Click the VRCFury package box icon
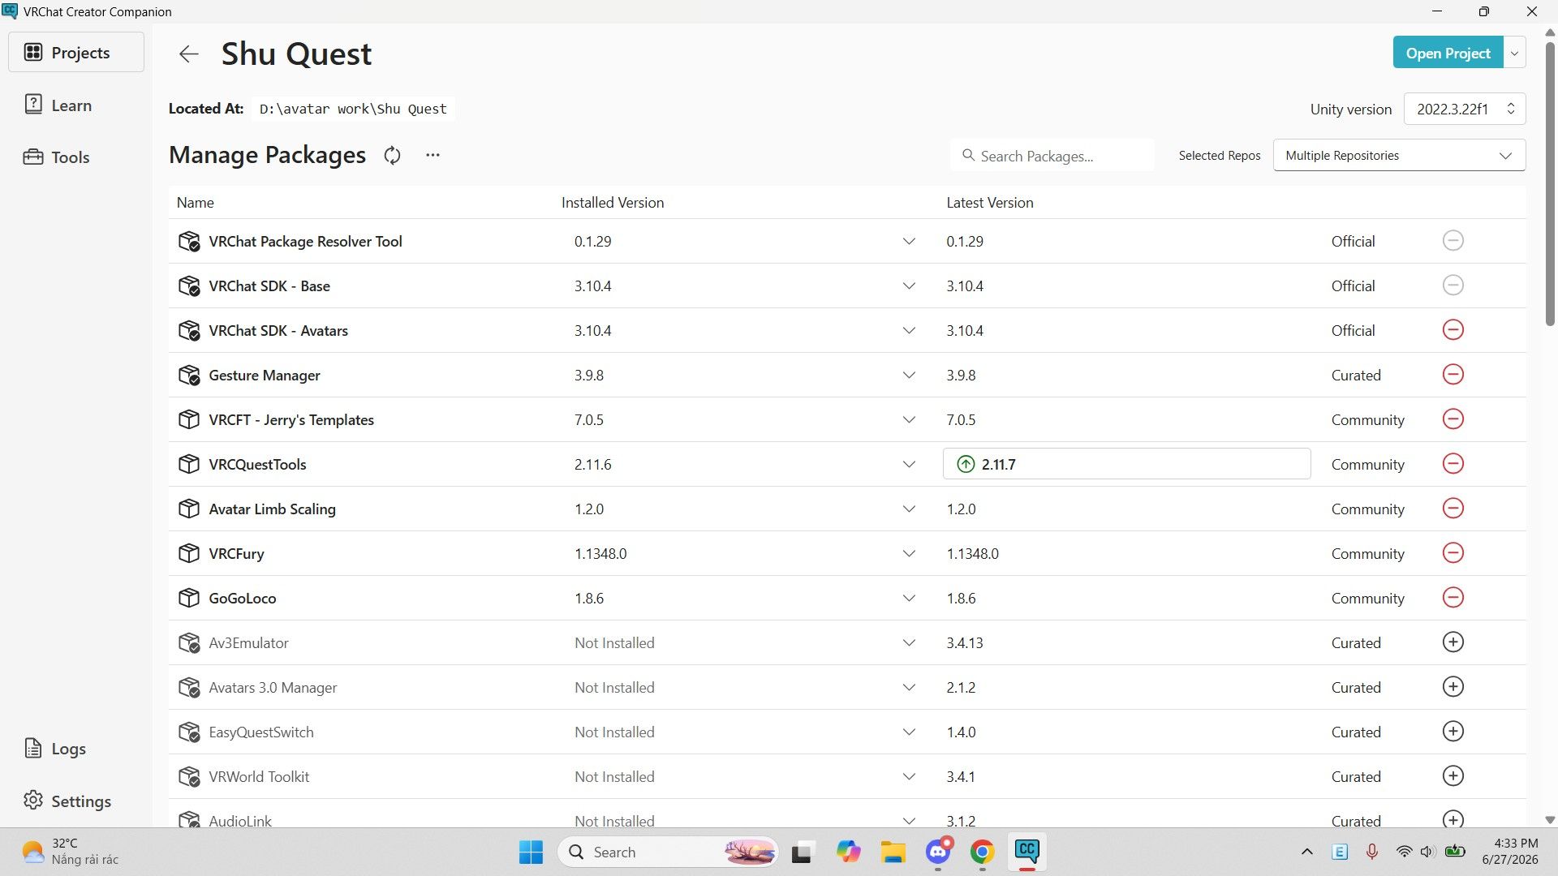Image resolution: width=1558 pixels, height=876 pixels. [x=188, y=553]
